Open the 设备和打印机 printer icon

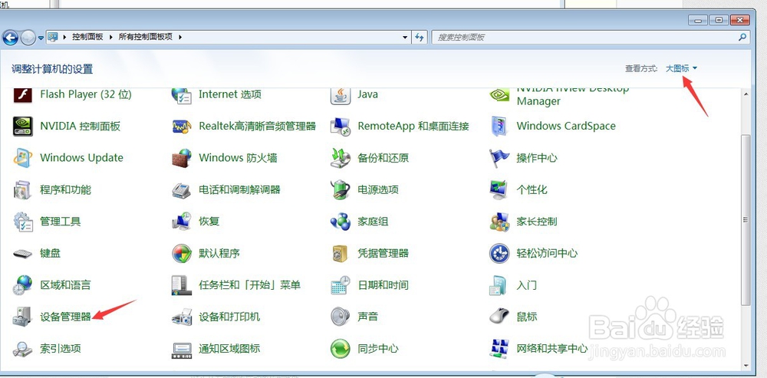[182, 317]
